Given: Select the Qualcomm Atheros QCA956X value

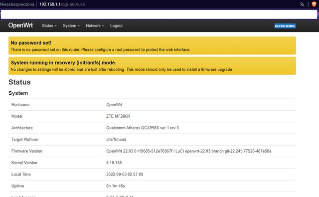Looking at the screenshot, I should coord(143,128).
